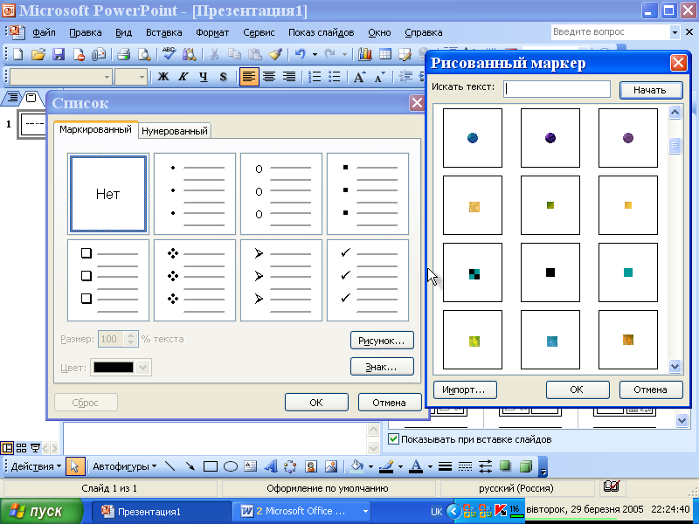Open the font size dropdown
Image resolution: width=699 pixels, height=524 pixels.
click(x=142, y=77)
